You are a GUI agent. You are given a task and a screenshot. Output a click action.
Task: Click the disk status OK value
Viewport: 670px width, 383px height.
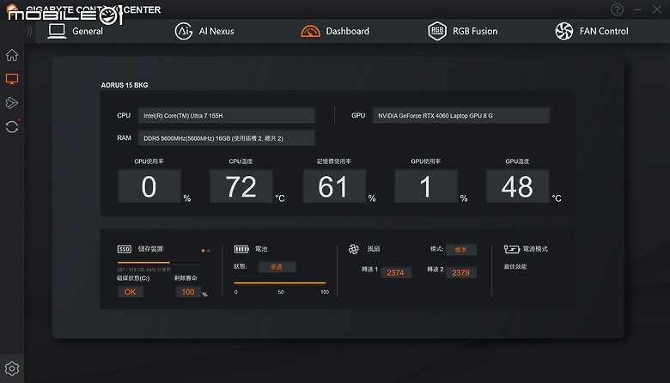[x=131, y=292]
